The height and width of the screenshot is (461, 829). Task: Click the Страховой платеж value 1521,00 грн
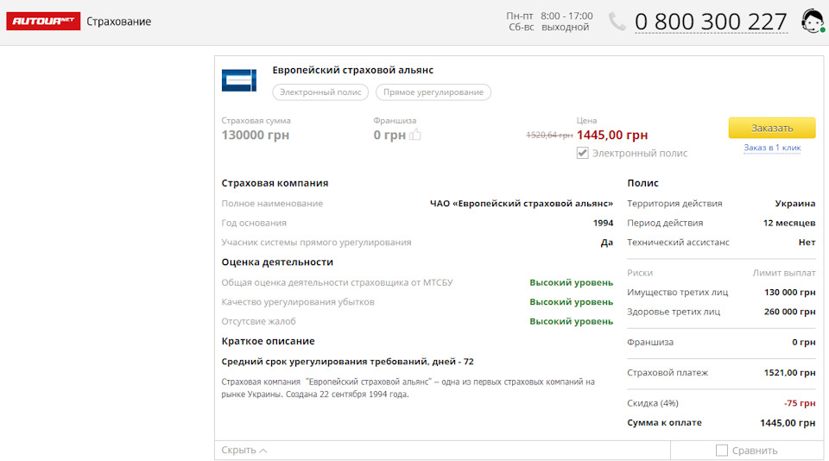[x=789, y=373]
